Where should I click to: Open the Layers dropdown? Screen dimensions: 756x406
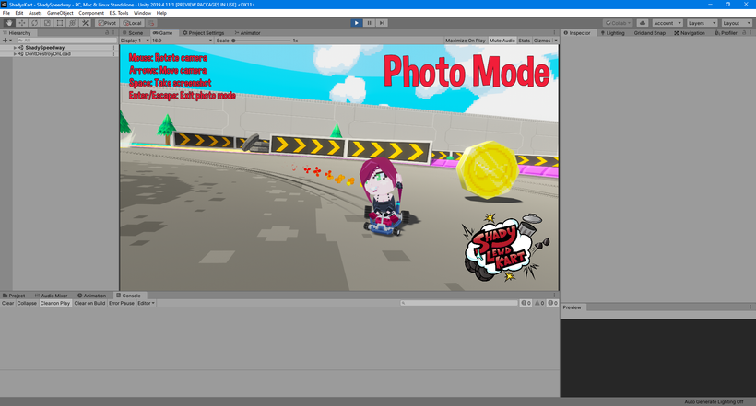[702, 23]
